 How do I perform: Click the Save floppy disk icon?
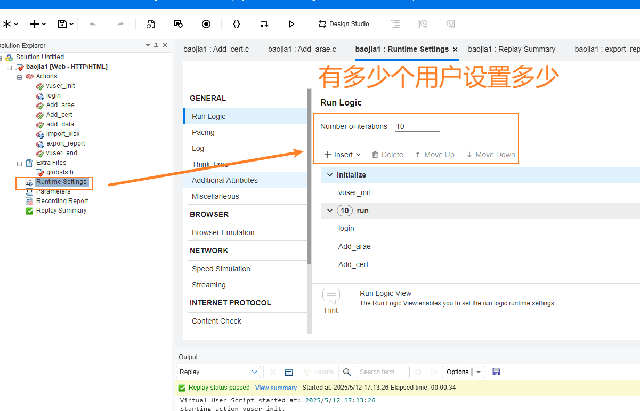[62, 24]
